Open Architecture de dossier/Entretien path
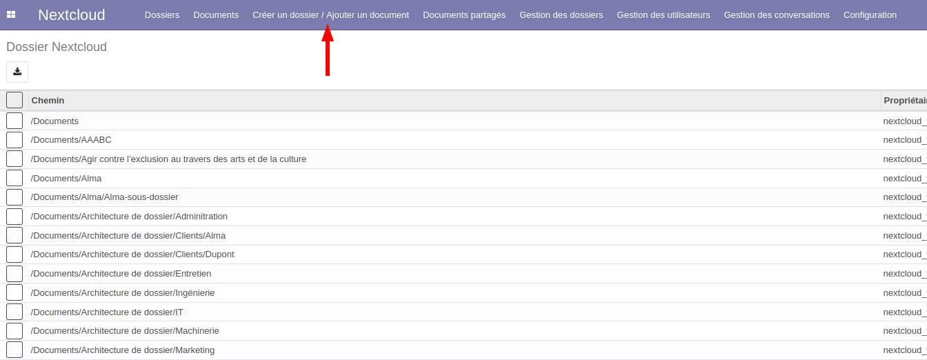927x360 pixels. click(121, 274)
